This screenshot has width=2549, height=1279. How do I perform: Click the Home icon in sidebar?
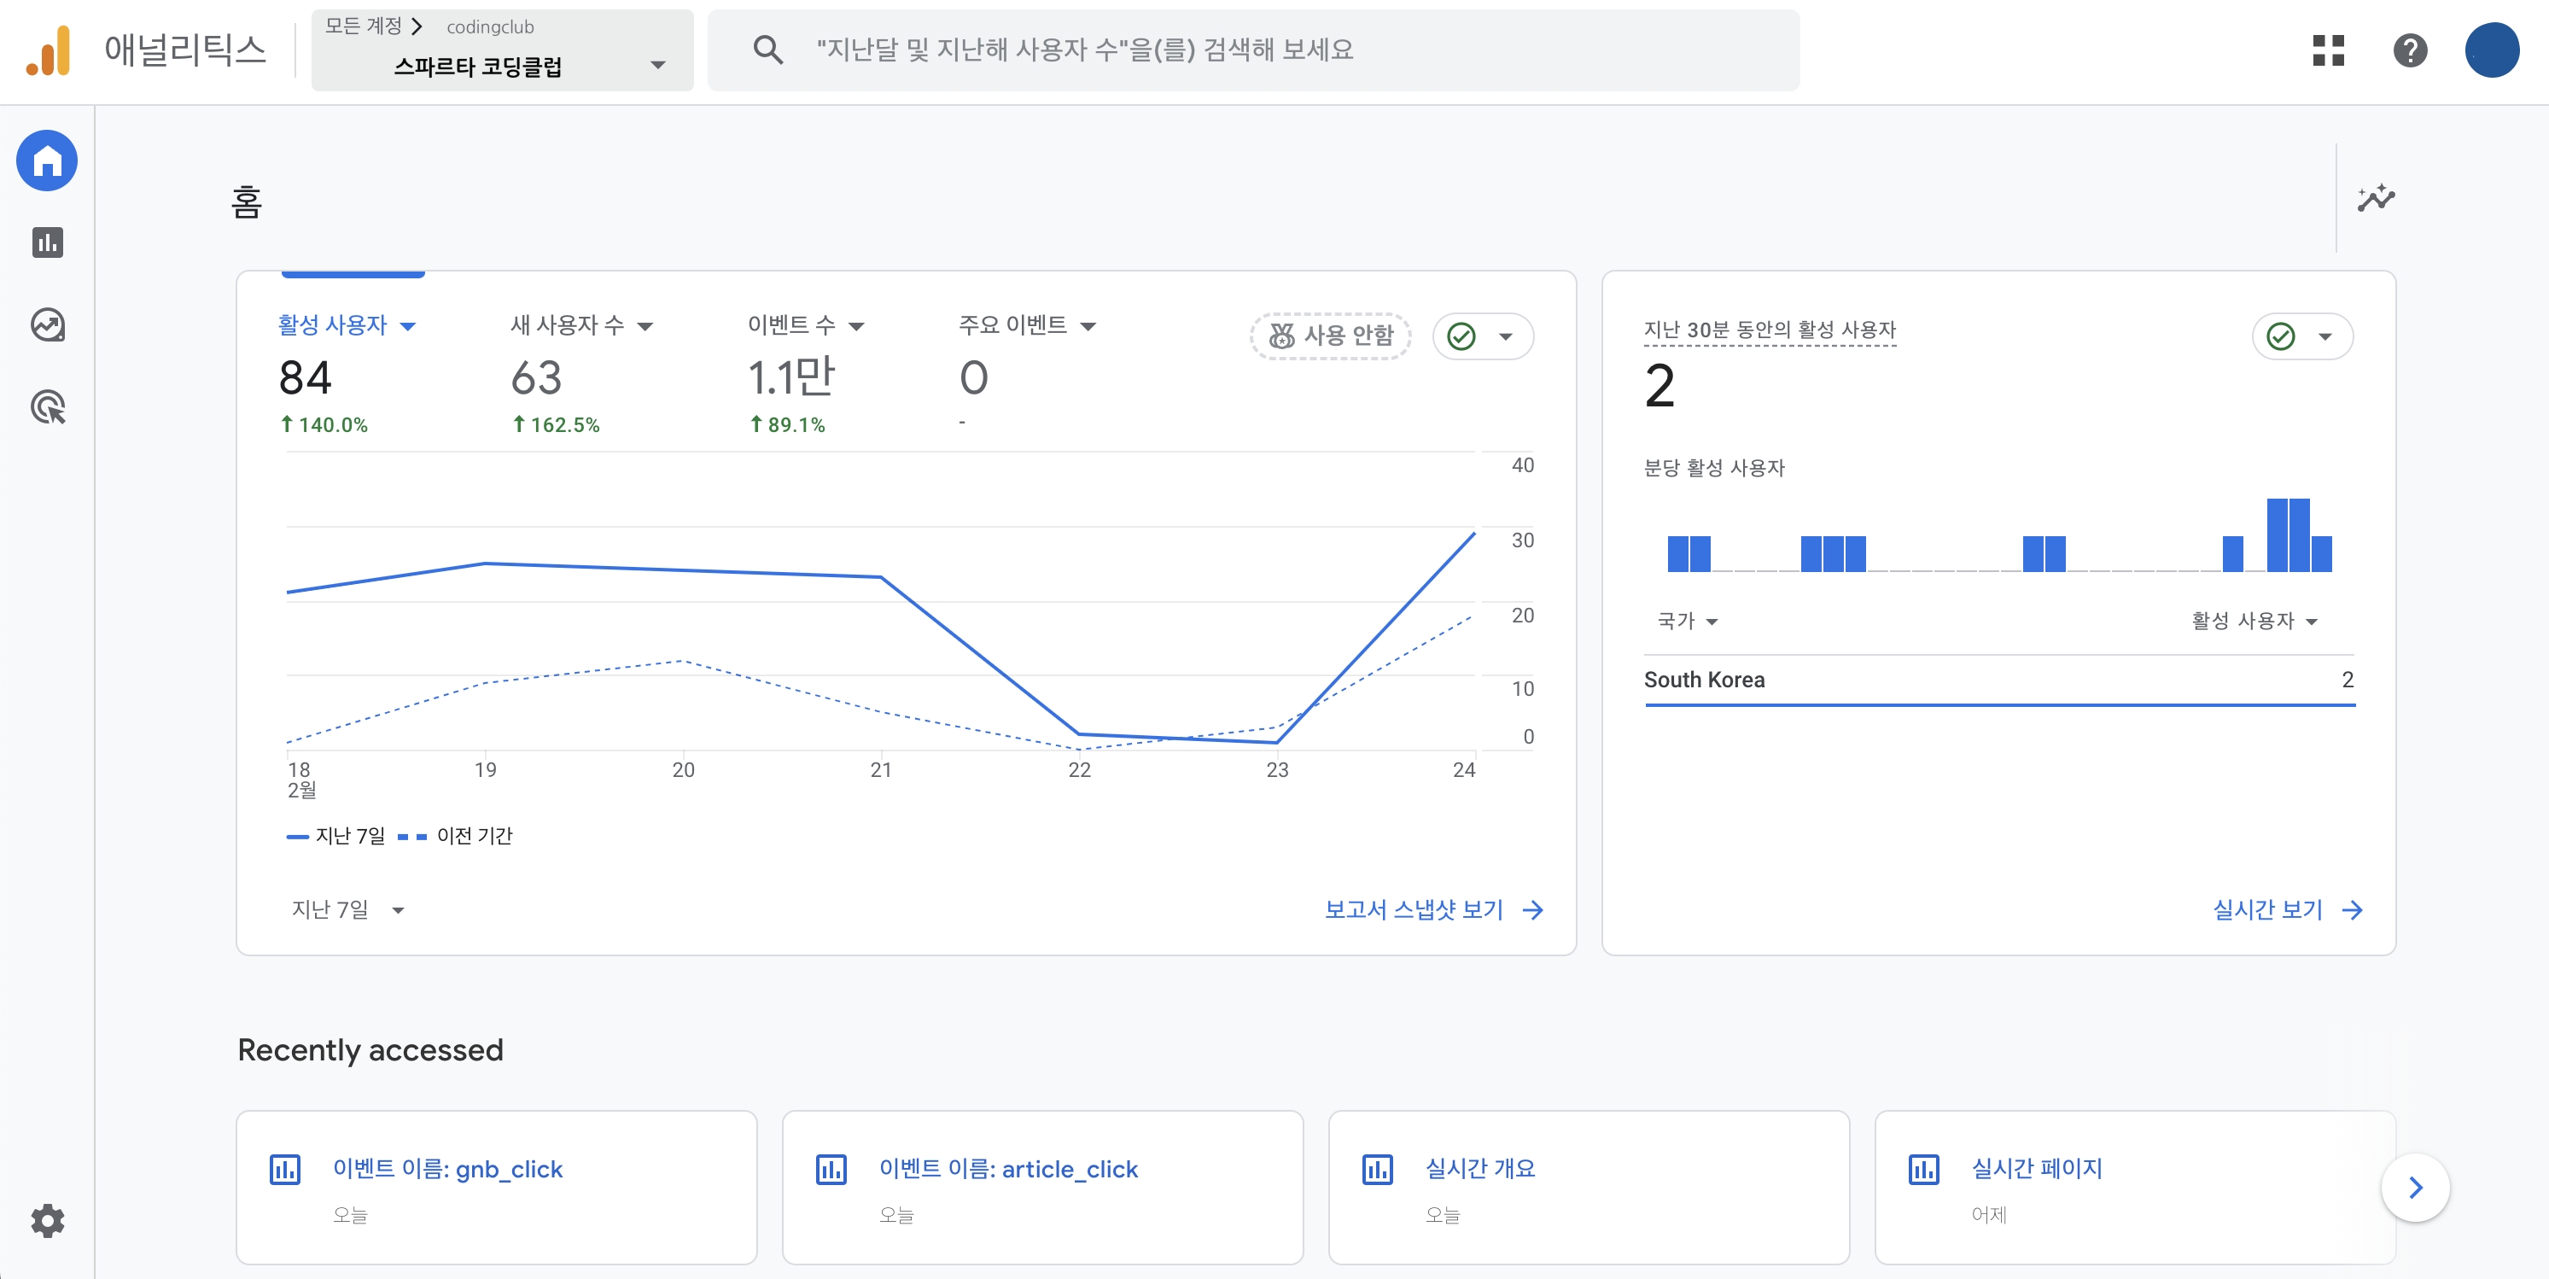(48, 161)
